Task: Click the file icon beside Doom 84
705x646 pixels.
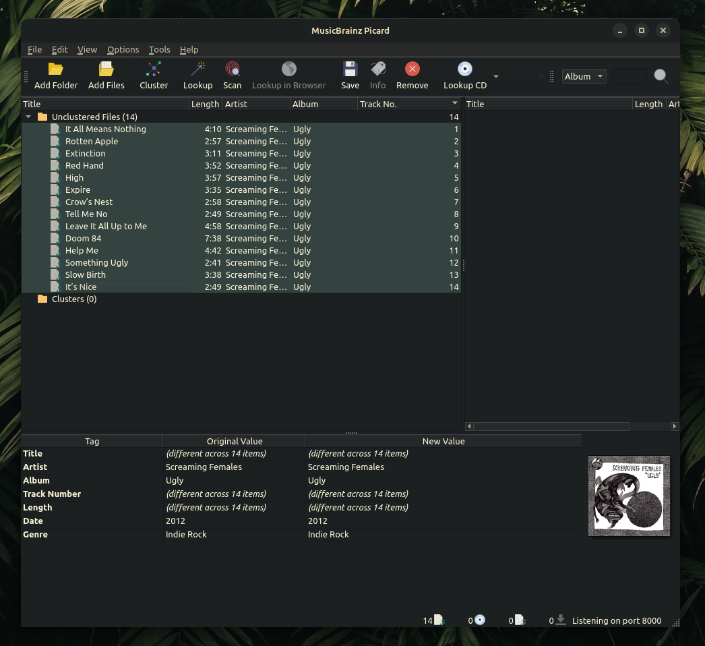Action: click(x=56, y=239)
